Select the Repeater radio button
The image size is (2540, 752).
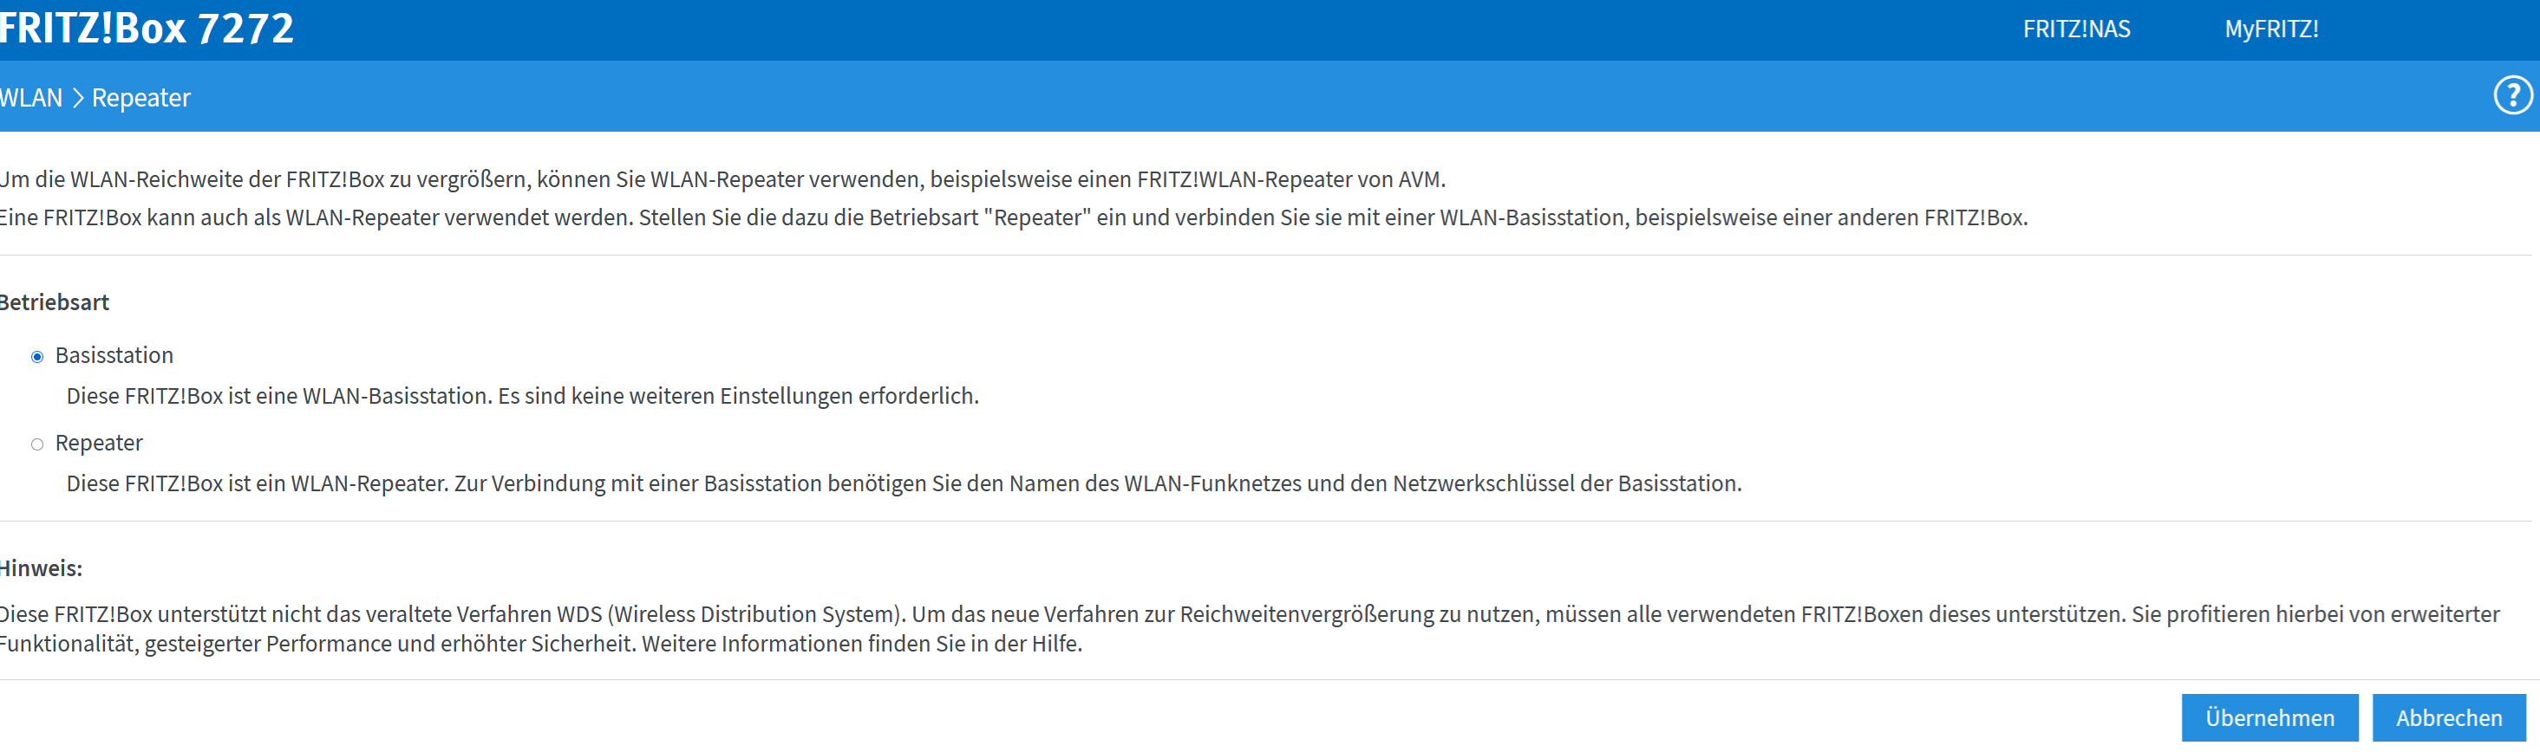[37, 444]
